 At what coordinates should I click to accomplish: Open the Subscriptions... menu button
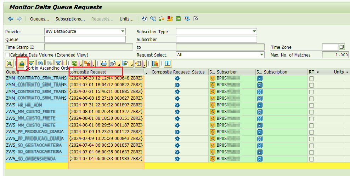70,19
